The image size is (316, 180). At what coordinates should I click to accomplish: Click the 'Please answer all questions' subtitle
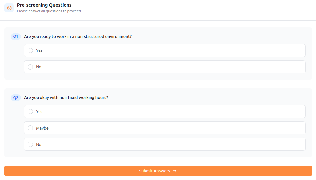point(49,11)
